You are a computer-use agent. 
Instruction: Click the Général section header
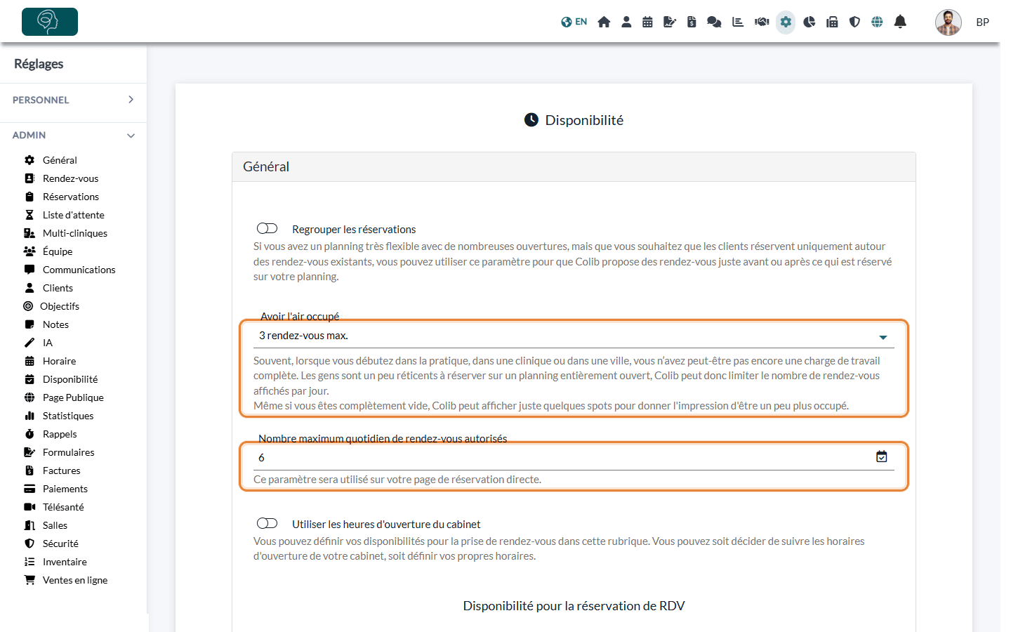[x=574, y=166]
